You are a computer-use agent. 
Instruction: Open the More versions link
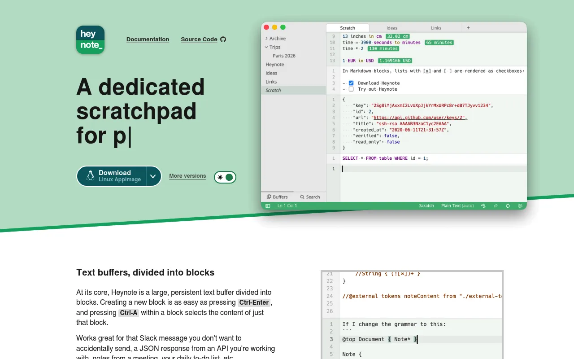[187, 176]
